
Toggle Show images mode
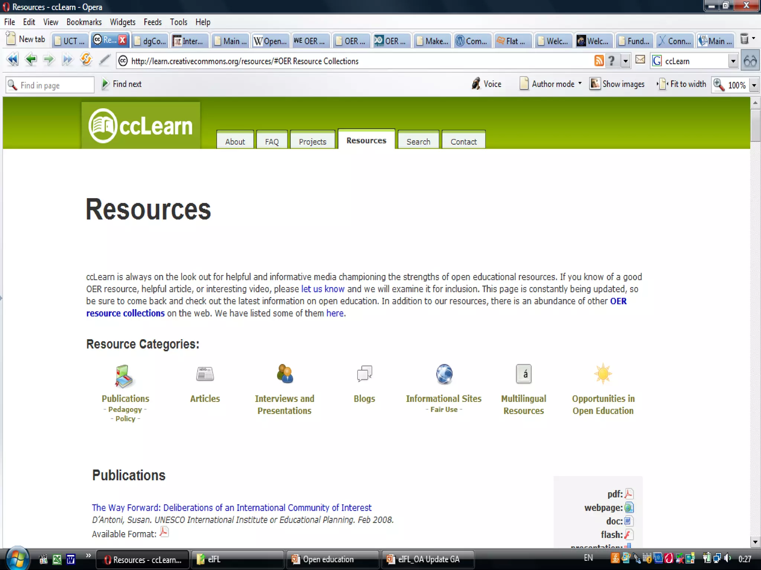[617, 84]
